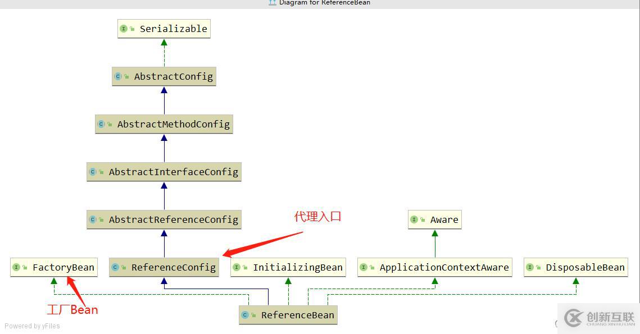Click the 创新互联 watermark logo

(x=599, y=318)
